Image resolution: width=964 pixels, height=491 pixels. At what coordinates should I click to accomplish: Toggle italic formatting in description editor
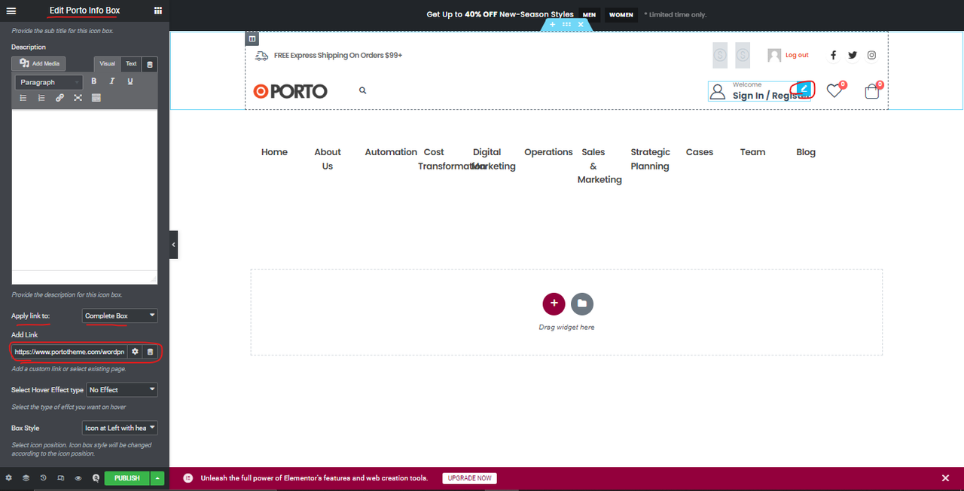coord(112,81)
